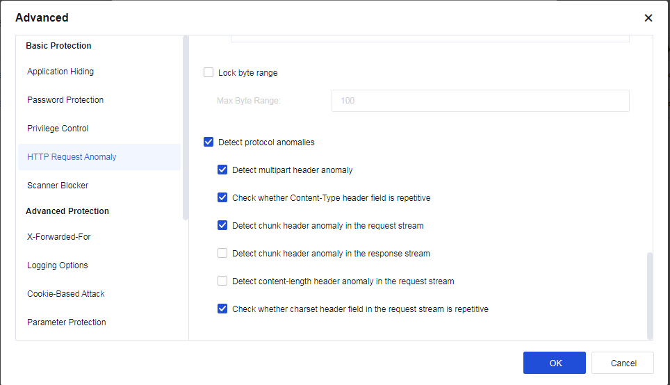Click the Max Byte Range input field
670x385 pixels.
point(480,101)
